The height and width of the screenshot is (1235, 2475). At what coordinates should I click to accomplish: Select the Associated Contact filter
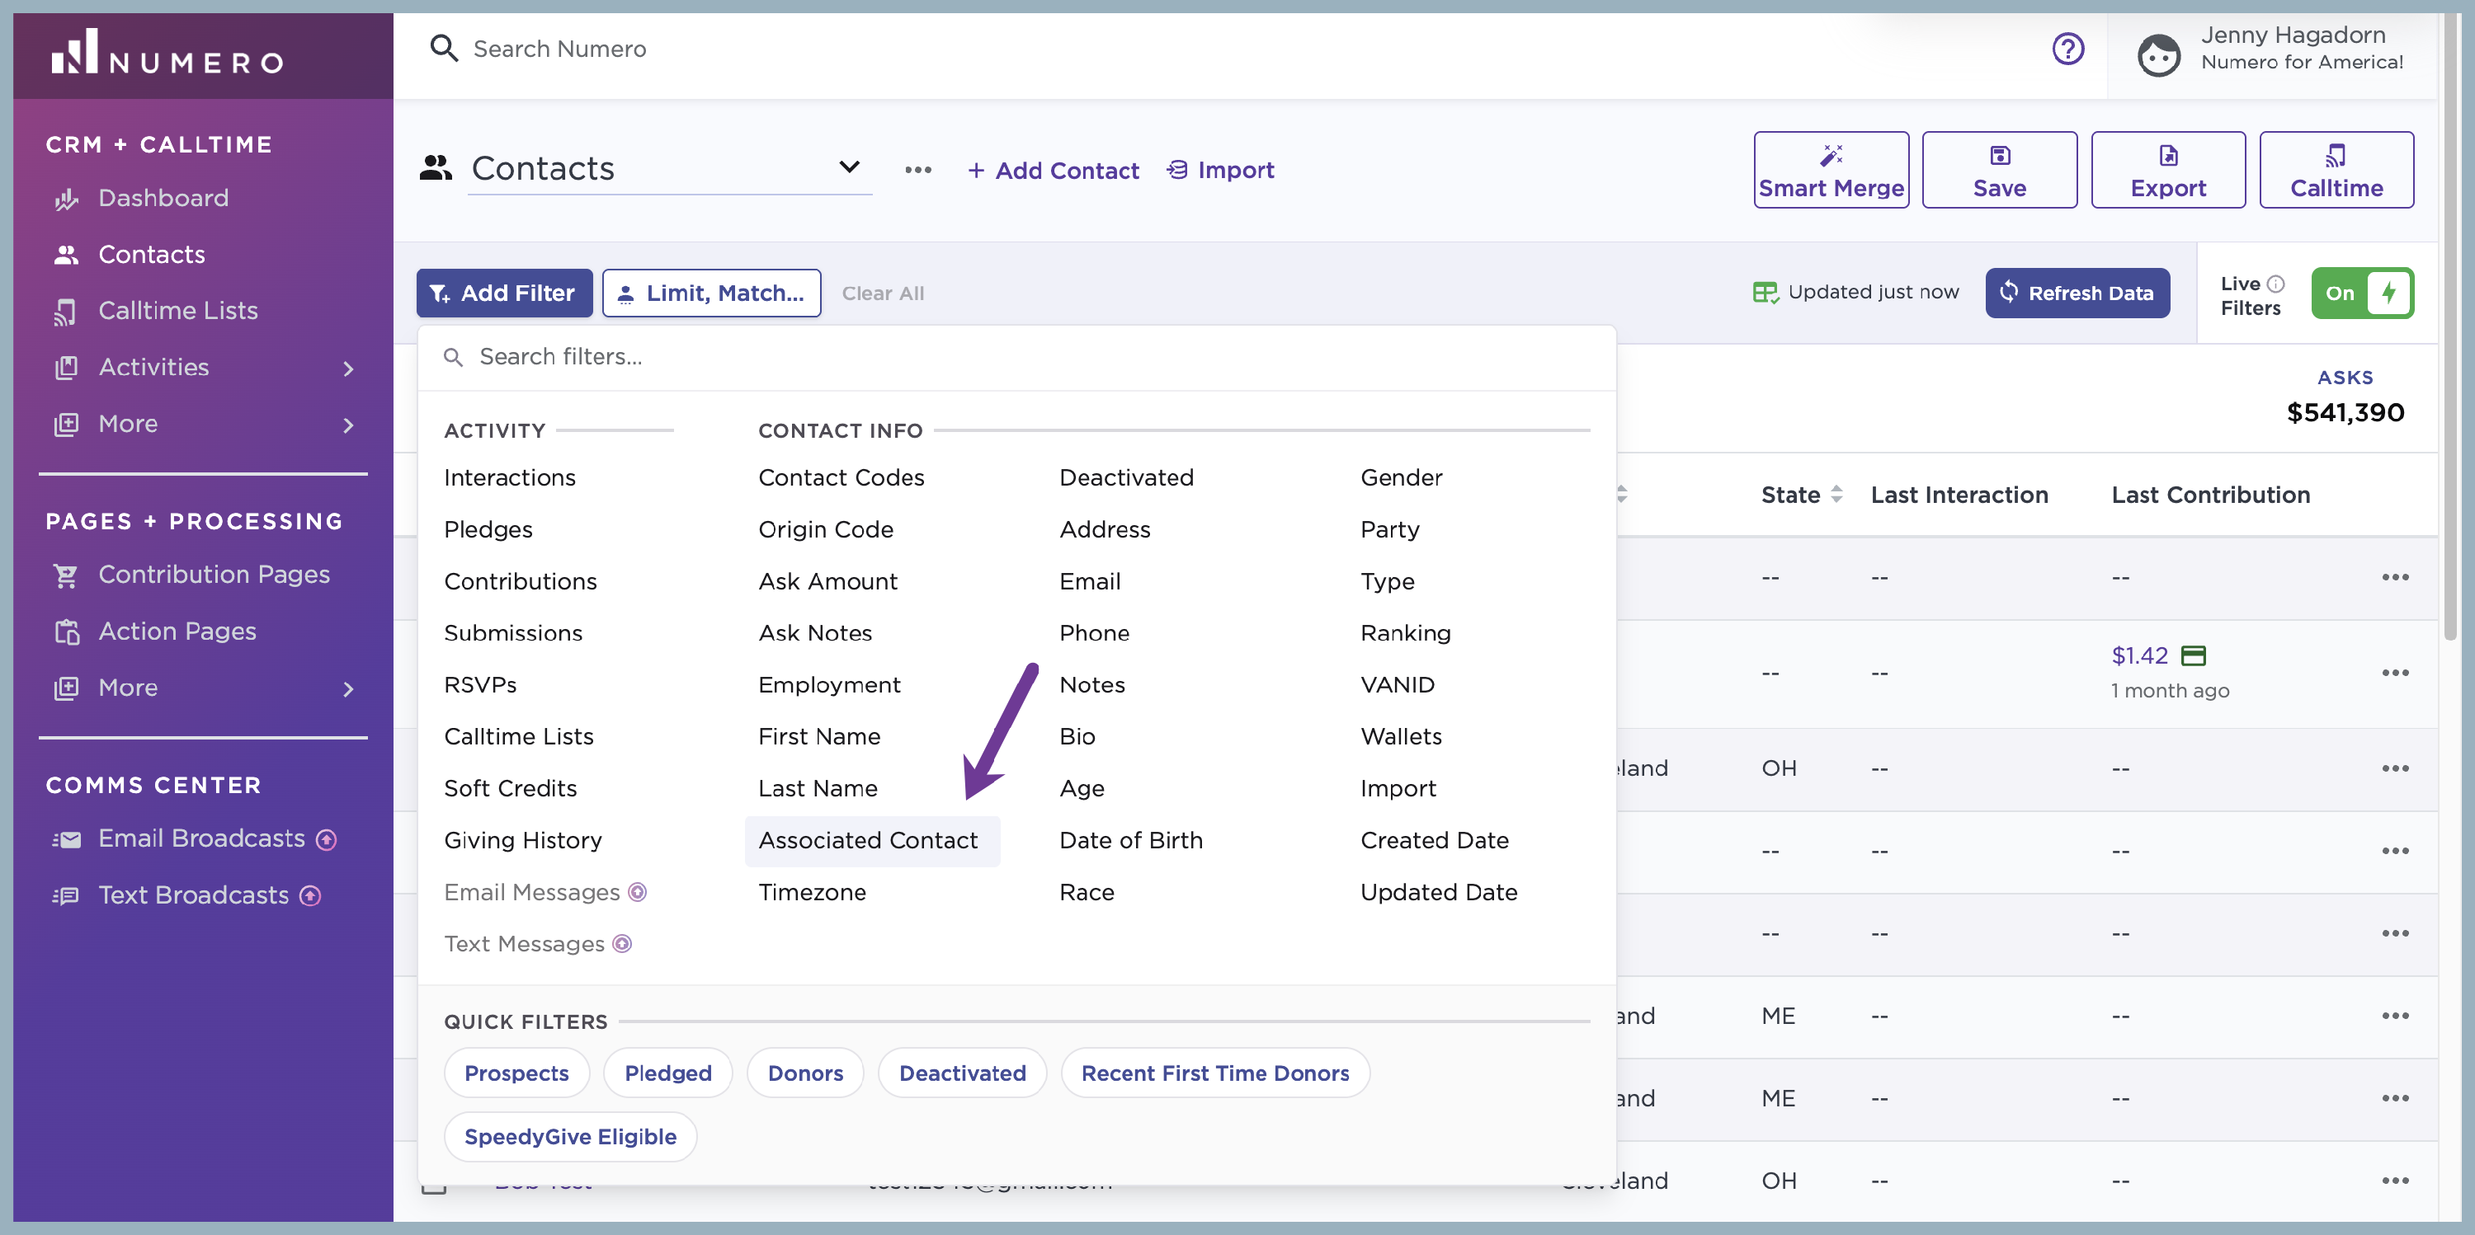pyautogui.click(x=871, y=840)
